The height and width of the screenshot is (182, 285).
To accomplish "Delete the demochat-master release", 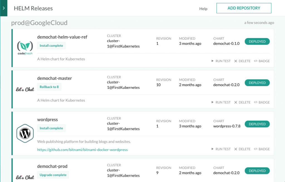I will coord(242,102).
